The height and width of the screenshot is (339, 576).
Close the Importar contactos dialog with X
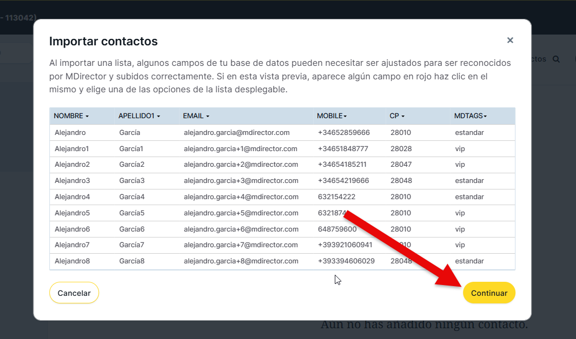[x=510, y=40]
